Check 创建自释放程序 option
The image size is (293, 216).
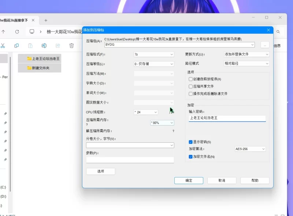(190, 79)
